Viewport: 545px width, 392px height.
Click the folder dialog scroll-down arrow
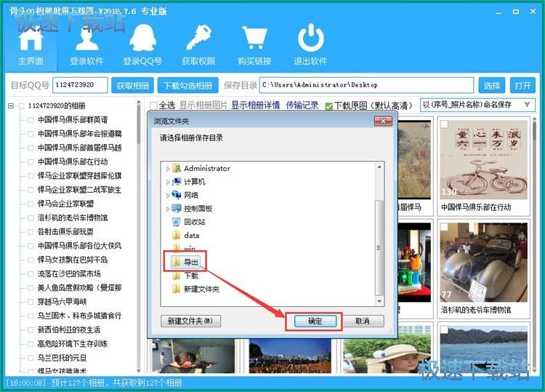click(x=379, y=301)
